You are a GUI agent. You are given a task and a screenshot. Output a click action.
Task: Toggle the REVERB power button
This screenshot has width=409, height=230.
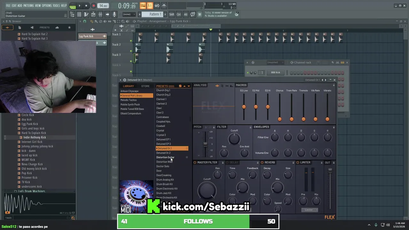pos(262,163)
